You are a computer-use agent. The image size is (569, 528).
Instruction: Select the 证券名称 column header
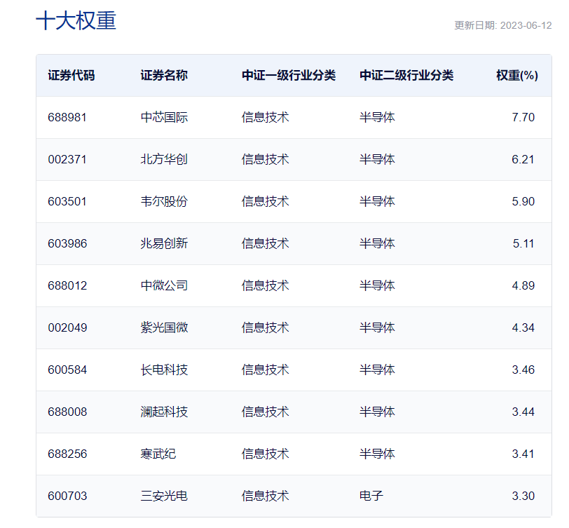click(x=164, y=76)
